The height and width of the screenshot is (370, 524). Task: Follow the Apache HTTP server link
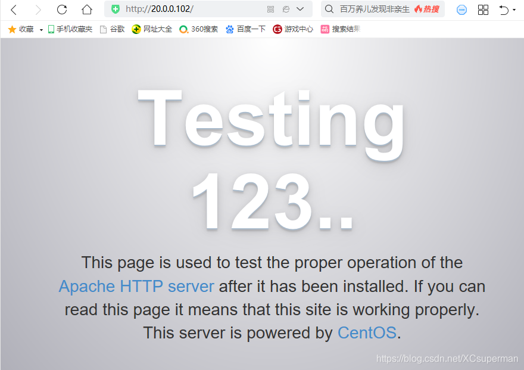click(x=136, y=287)
